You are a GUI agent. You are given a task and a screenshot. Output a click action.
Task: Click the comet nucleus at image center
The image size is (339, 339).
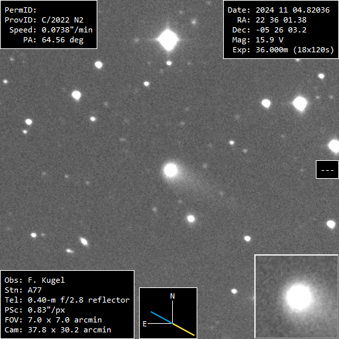(x=171, y=170)
